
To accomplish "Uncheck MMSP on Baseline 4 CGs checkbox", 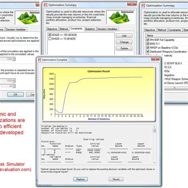I will (148, 48).
